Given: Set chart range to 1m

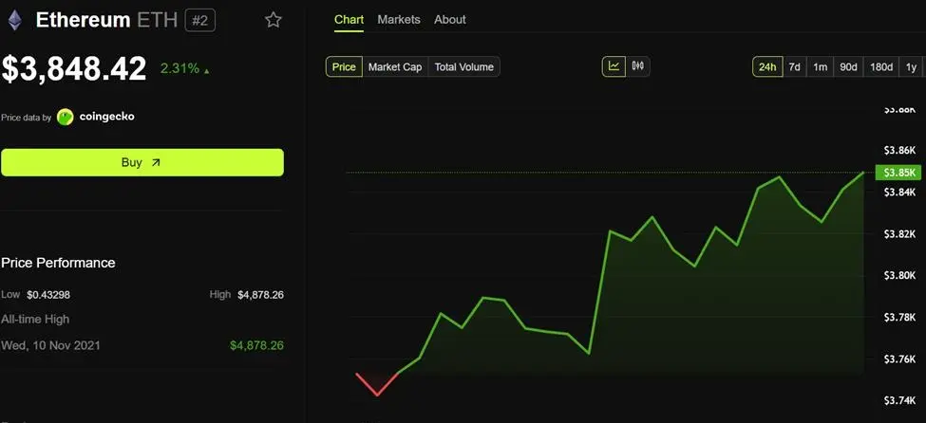Looking at the screenshot, I should pyautogui.click(x=820, y=66).
